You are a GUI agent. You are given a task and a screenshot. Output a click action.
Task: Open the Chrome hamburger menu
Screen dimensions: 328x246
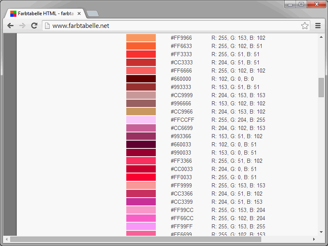coord(318,26)
